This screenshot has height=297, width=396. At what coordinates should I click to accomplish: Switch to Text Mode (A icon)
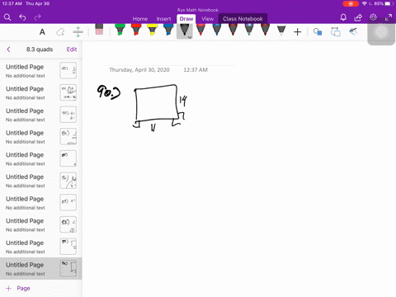tap(42, 32)
